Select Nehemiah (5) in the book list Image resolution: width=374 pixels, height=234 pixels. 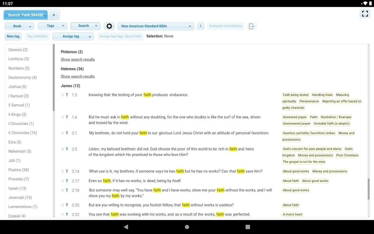(x=20, y=151)
